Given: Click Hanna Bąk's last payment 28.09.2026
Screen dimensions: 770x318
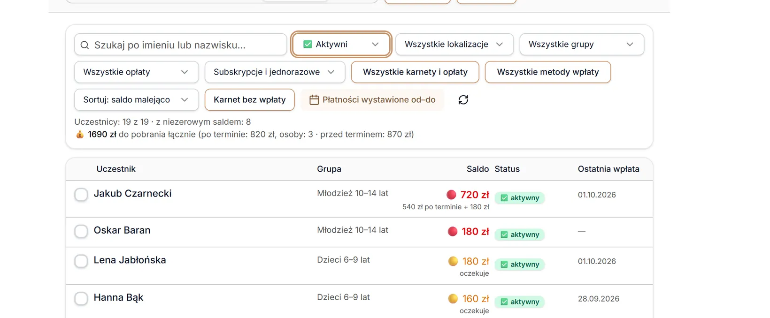Looking at the screenshot, I should 599,299.
